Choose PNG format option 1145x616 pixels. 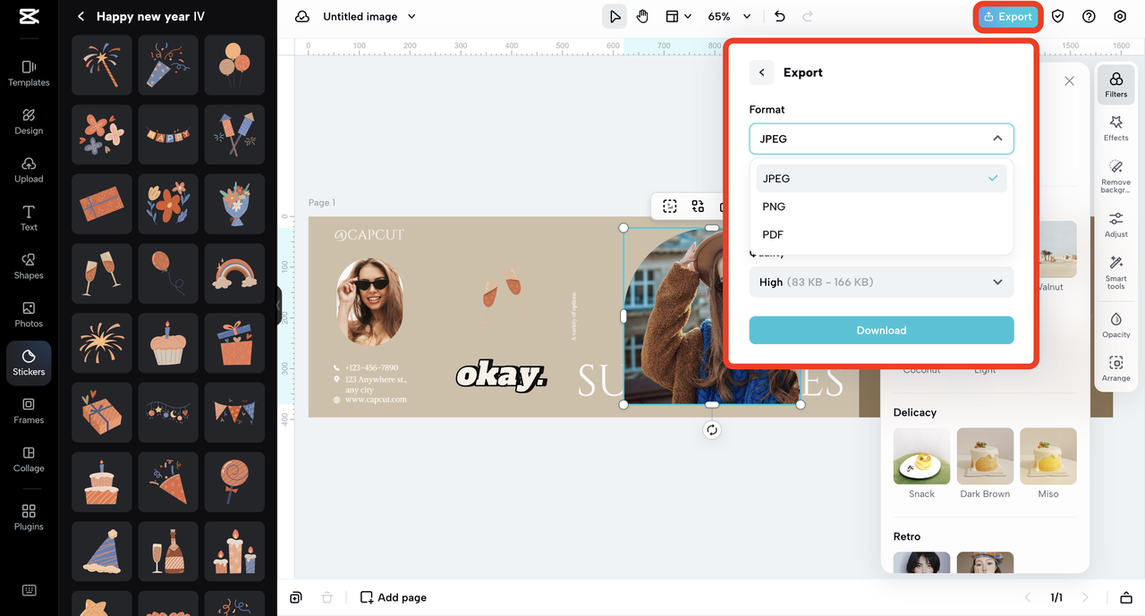point(881,207)
